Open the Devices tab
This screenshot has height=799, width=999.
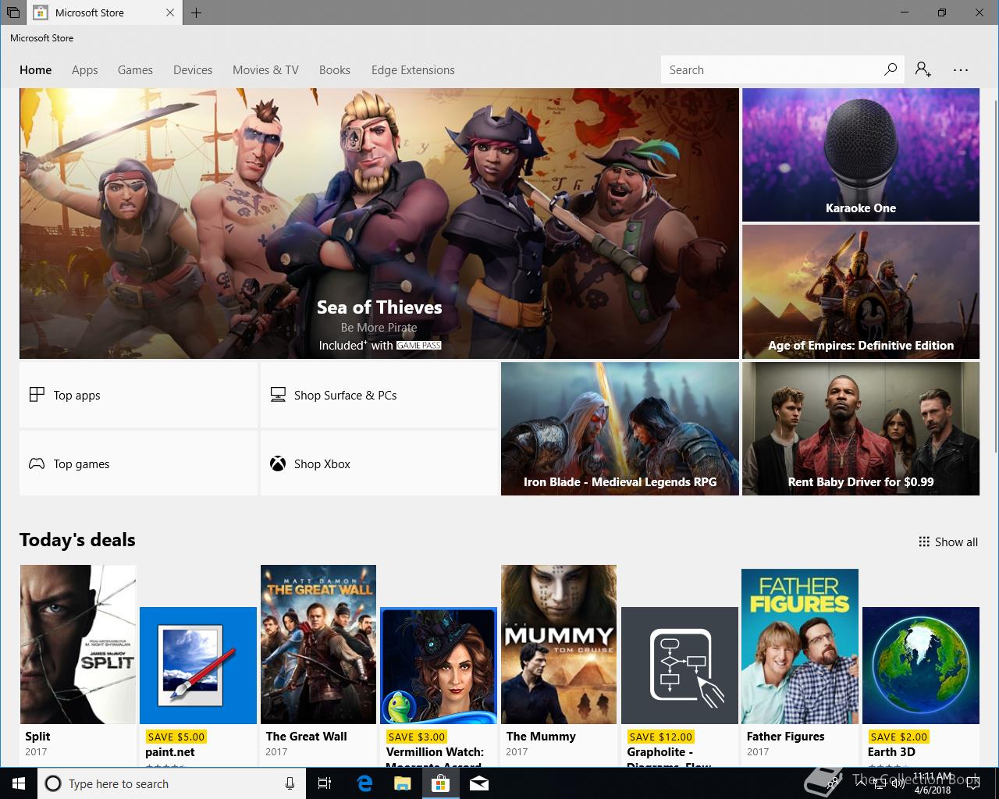tap(193, 69)
